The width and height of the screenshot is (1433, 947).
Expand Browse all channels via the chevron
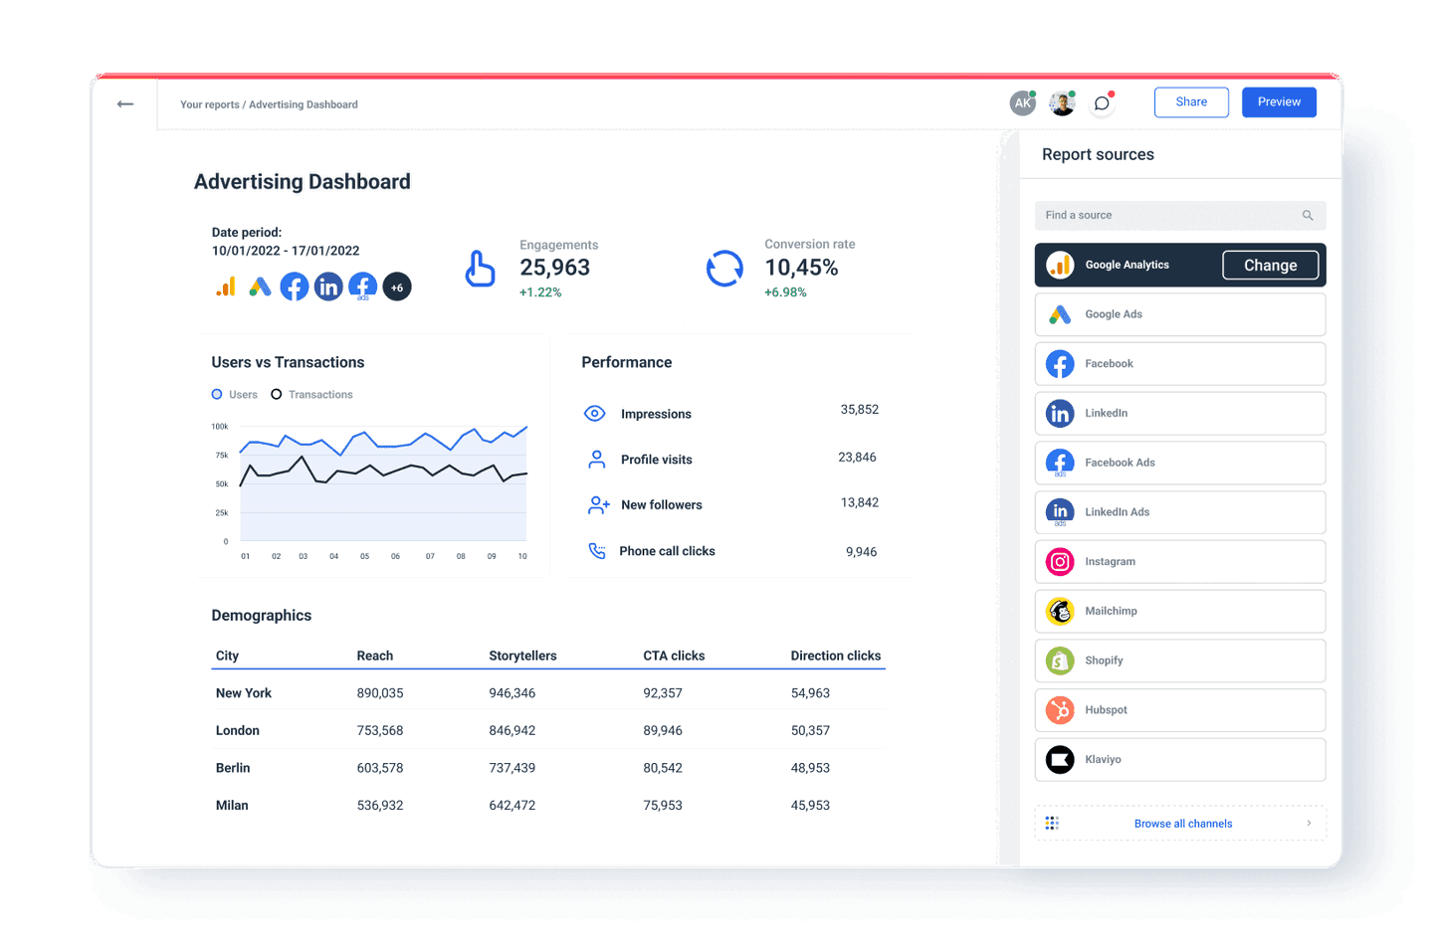click(x=1309, y=823)
